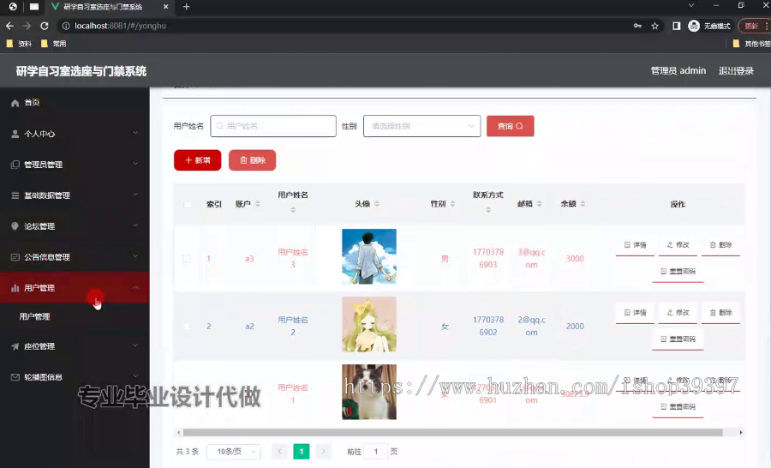Open the a3 row boy avatar image
The image size is (771, 468).
point(369,256)
